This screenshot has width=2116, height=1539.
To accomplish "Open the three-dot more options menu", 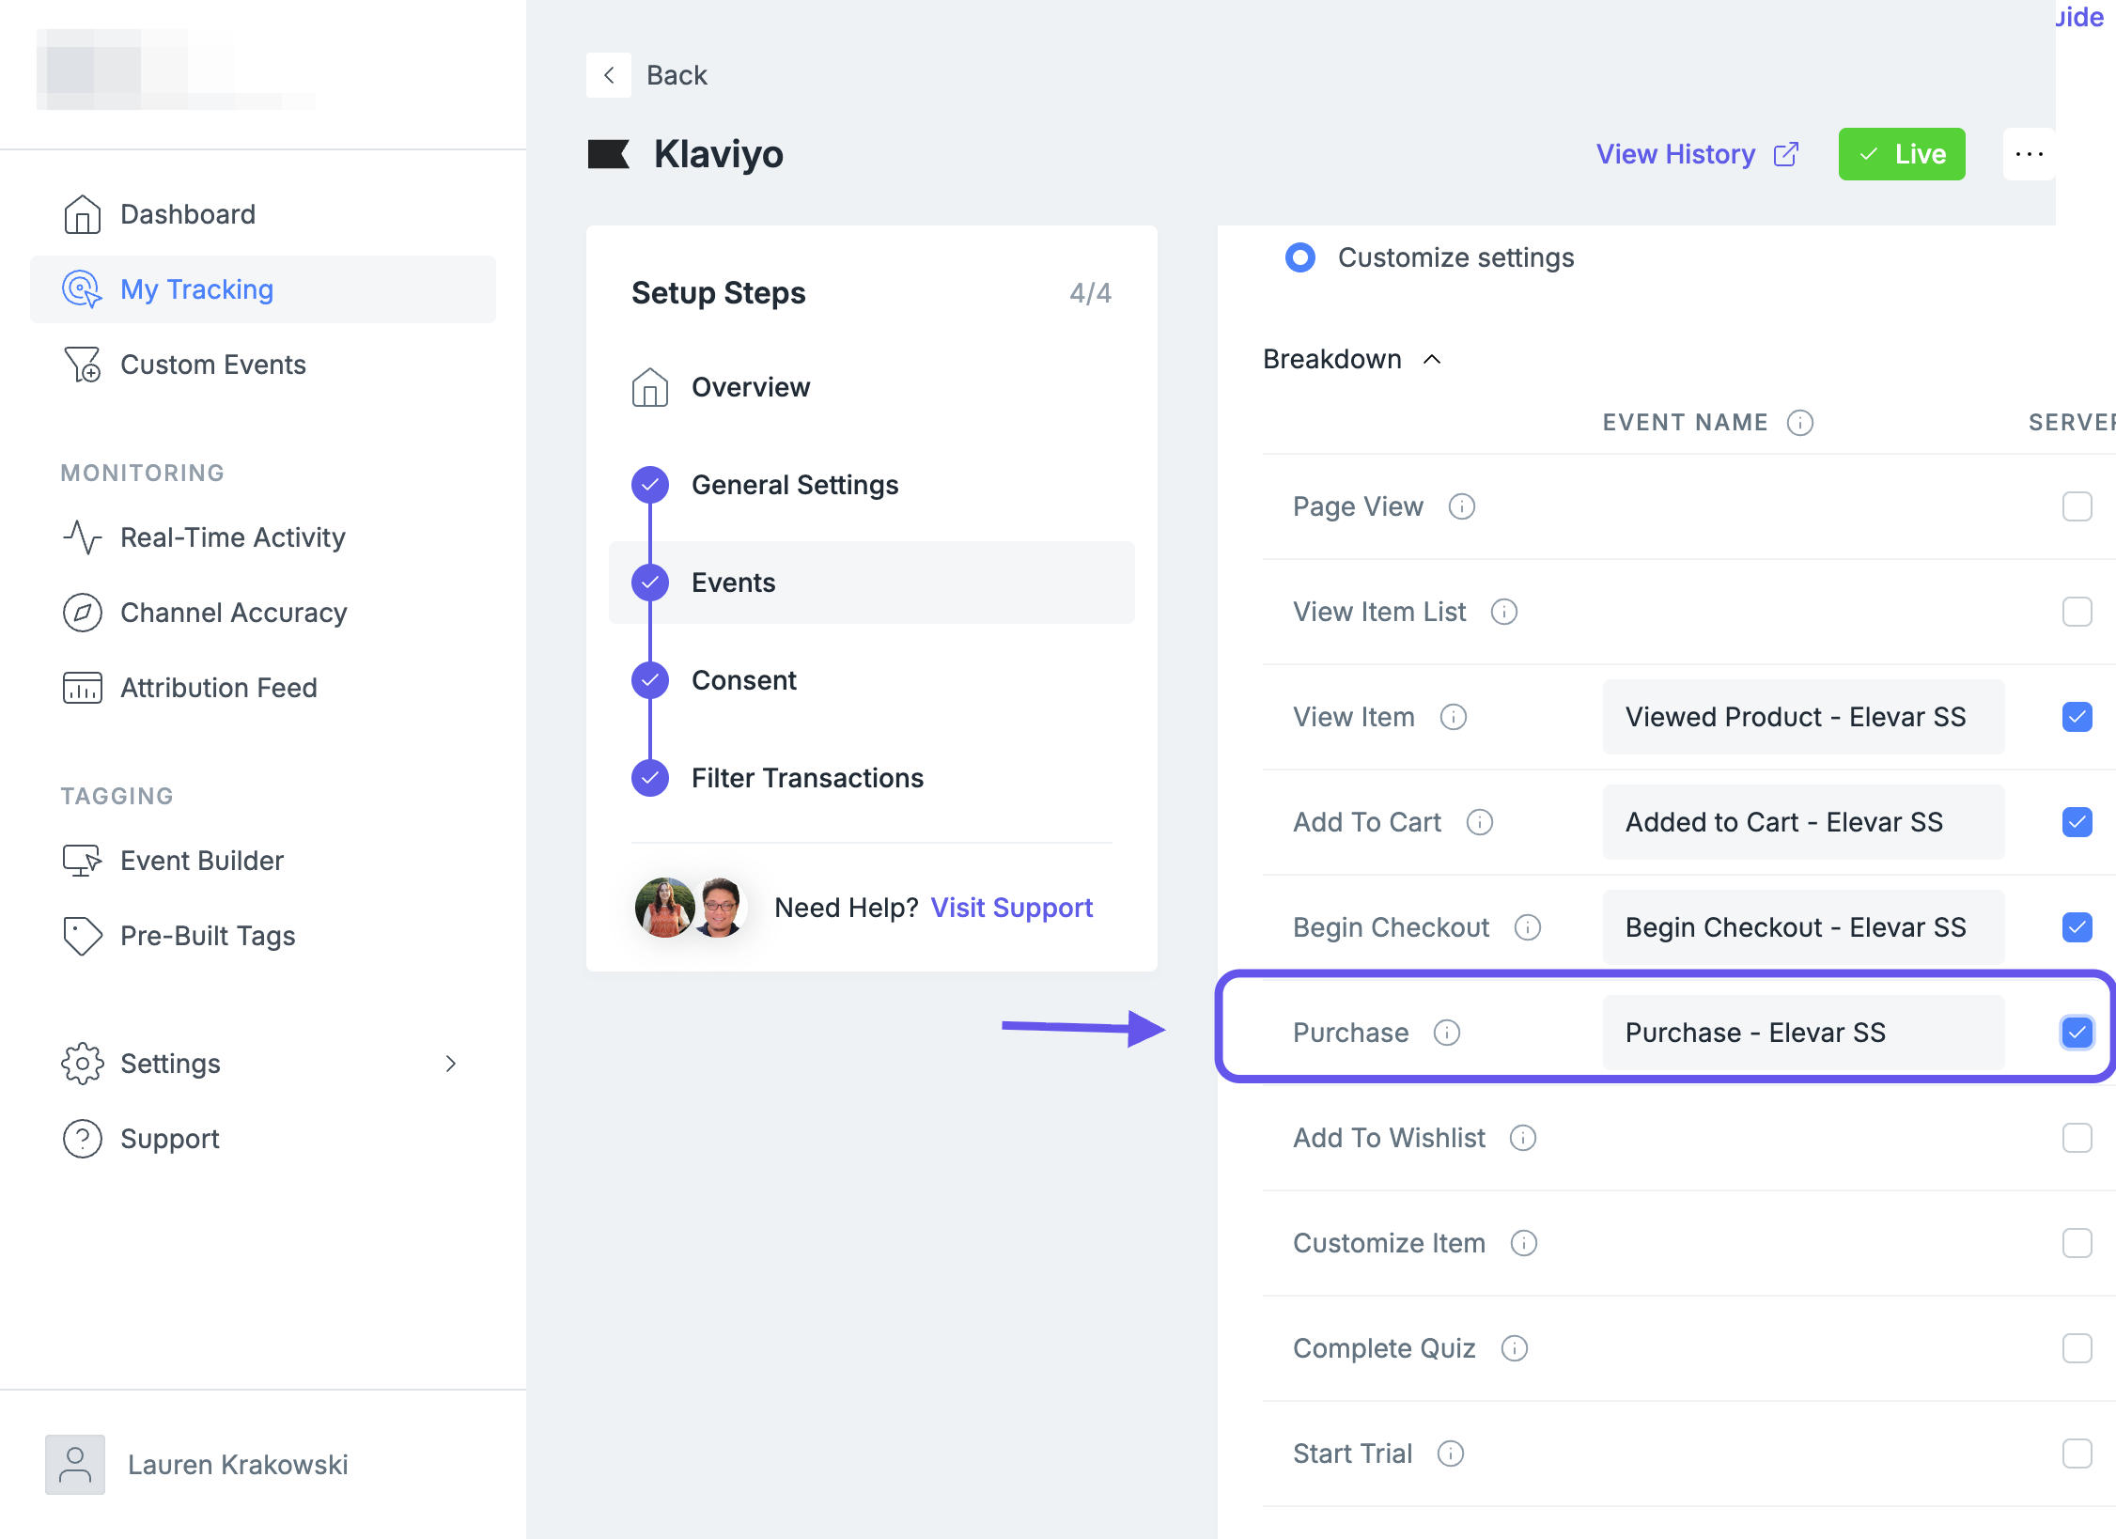I will point(2030,154).
